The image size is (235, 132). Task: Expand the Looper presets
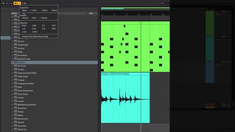click(12, 101)
